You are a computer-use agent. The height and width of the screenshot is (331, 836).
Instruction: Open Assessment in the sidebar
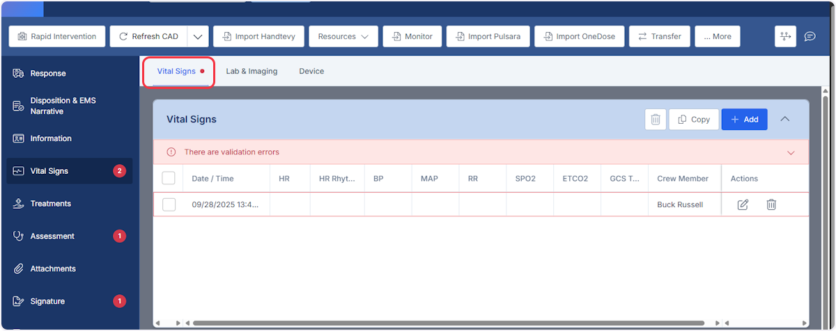click(70, 236)
